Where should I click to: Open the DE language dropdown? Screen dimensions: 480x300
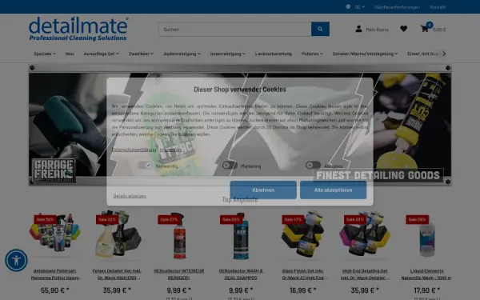(x=360, y=6)
